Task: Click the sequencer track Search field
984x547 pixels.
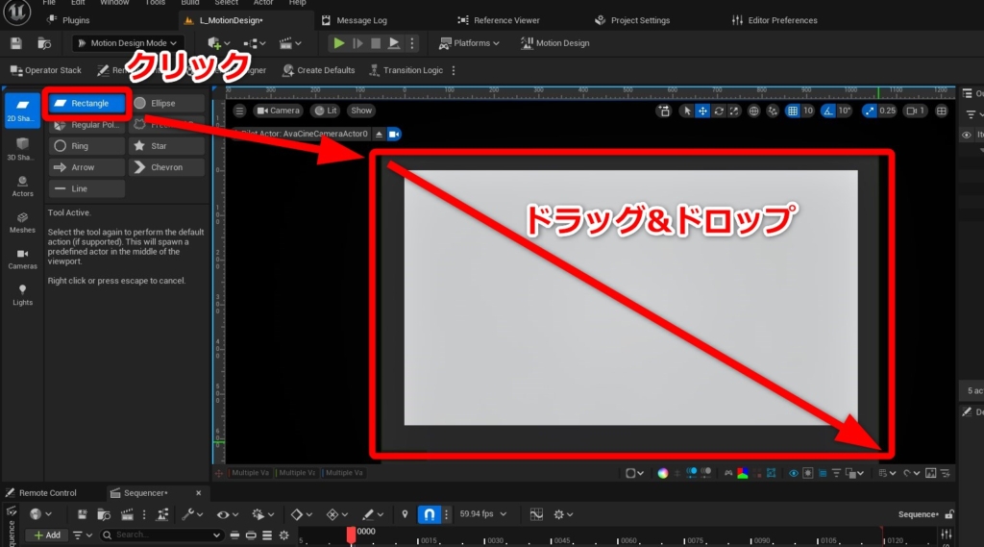Action: (161, 535)
